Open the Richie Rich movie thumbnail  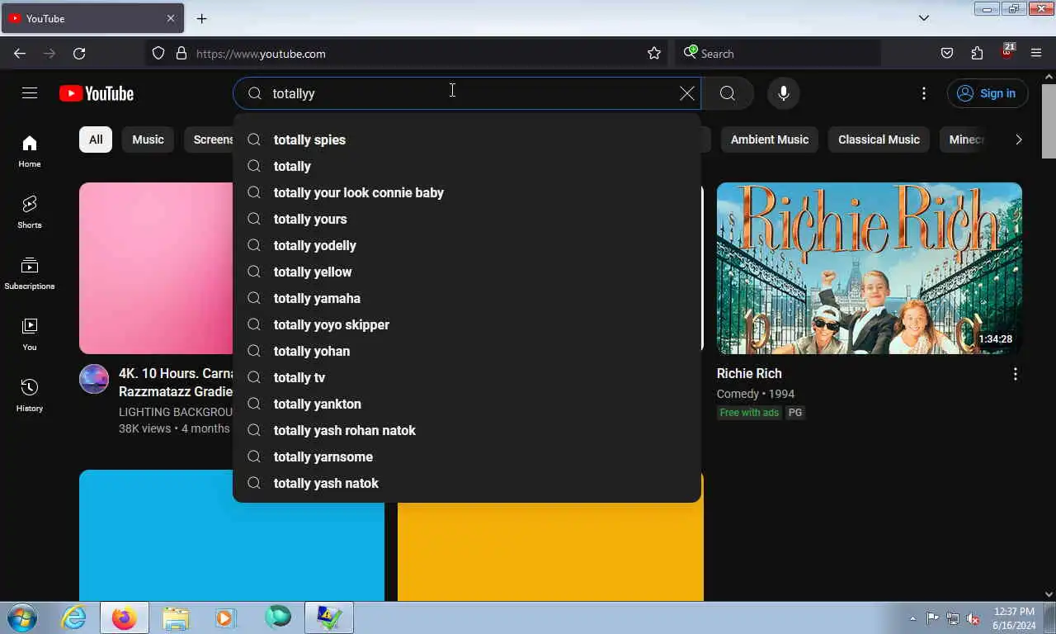click(x=870, y=268)
